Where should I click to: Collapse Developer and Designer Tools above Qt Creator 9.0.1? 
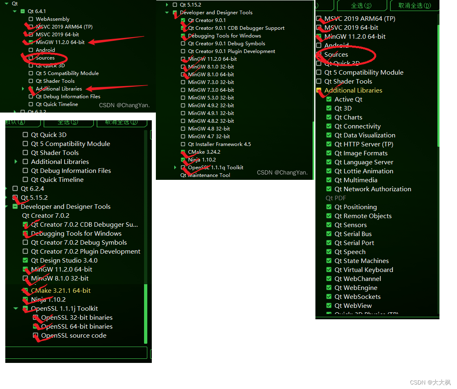pyautogui.click(x=167, y=13)
